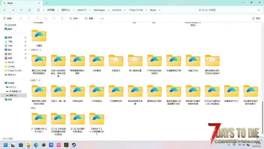Click the preview pane button
This screenshot has height=149, width=264.
256,18
